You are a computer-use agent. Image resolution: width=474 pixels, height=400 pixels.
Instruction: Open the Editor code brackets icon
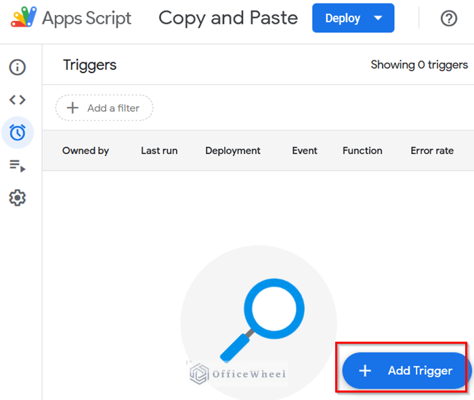[x=18, y=100]
